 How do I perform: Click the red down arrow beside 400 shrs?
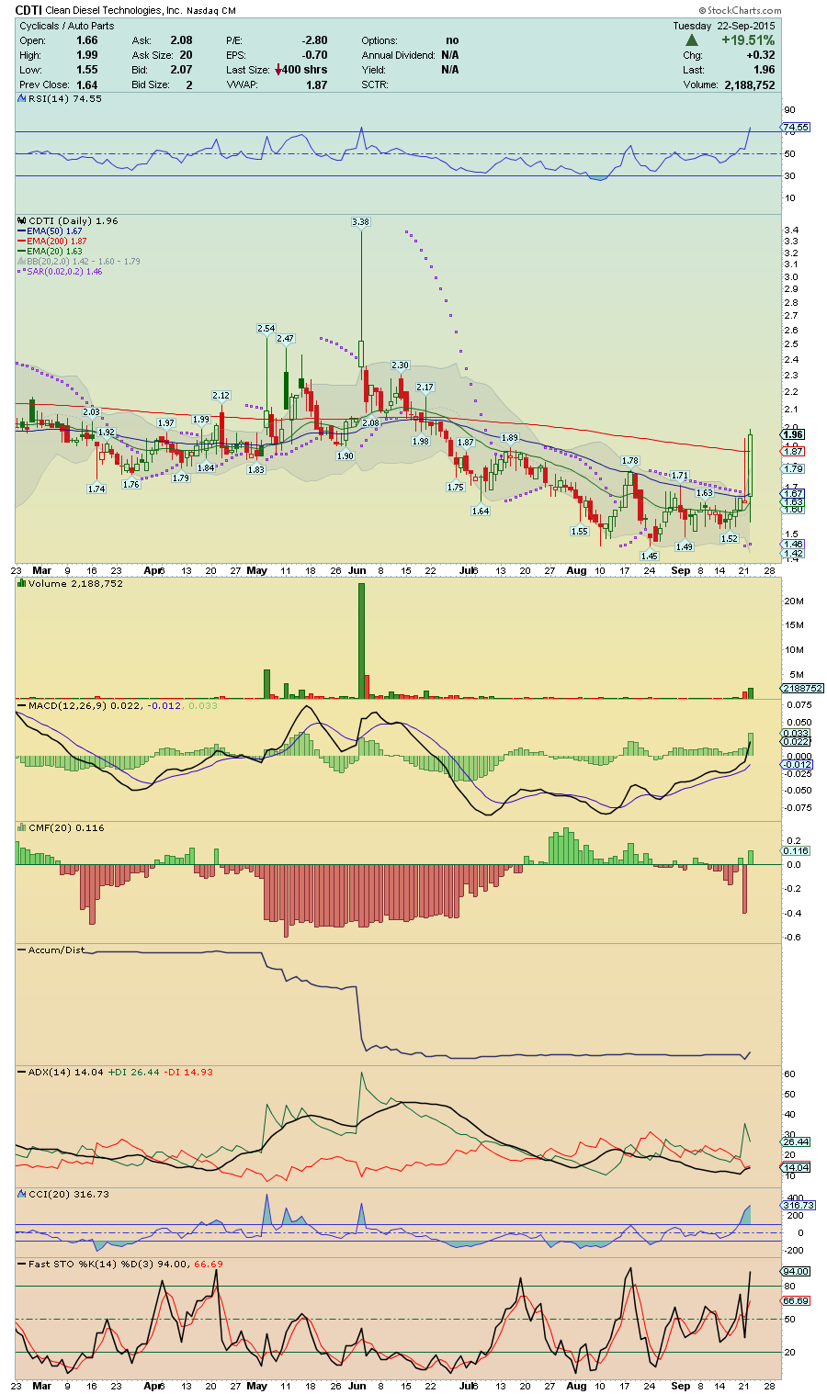278,70
